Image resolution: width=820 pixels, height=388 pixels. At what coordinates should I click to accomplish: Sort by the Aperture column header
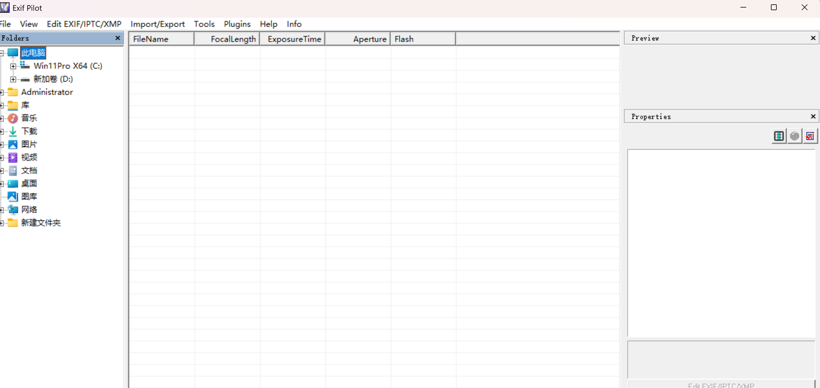pyautogui.click(x=358, y=39)
